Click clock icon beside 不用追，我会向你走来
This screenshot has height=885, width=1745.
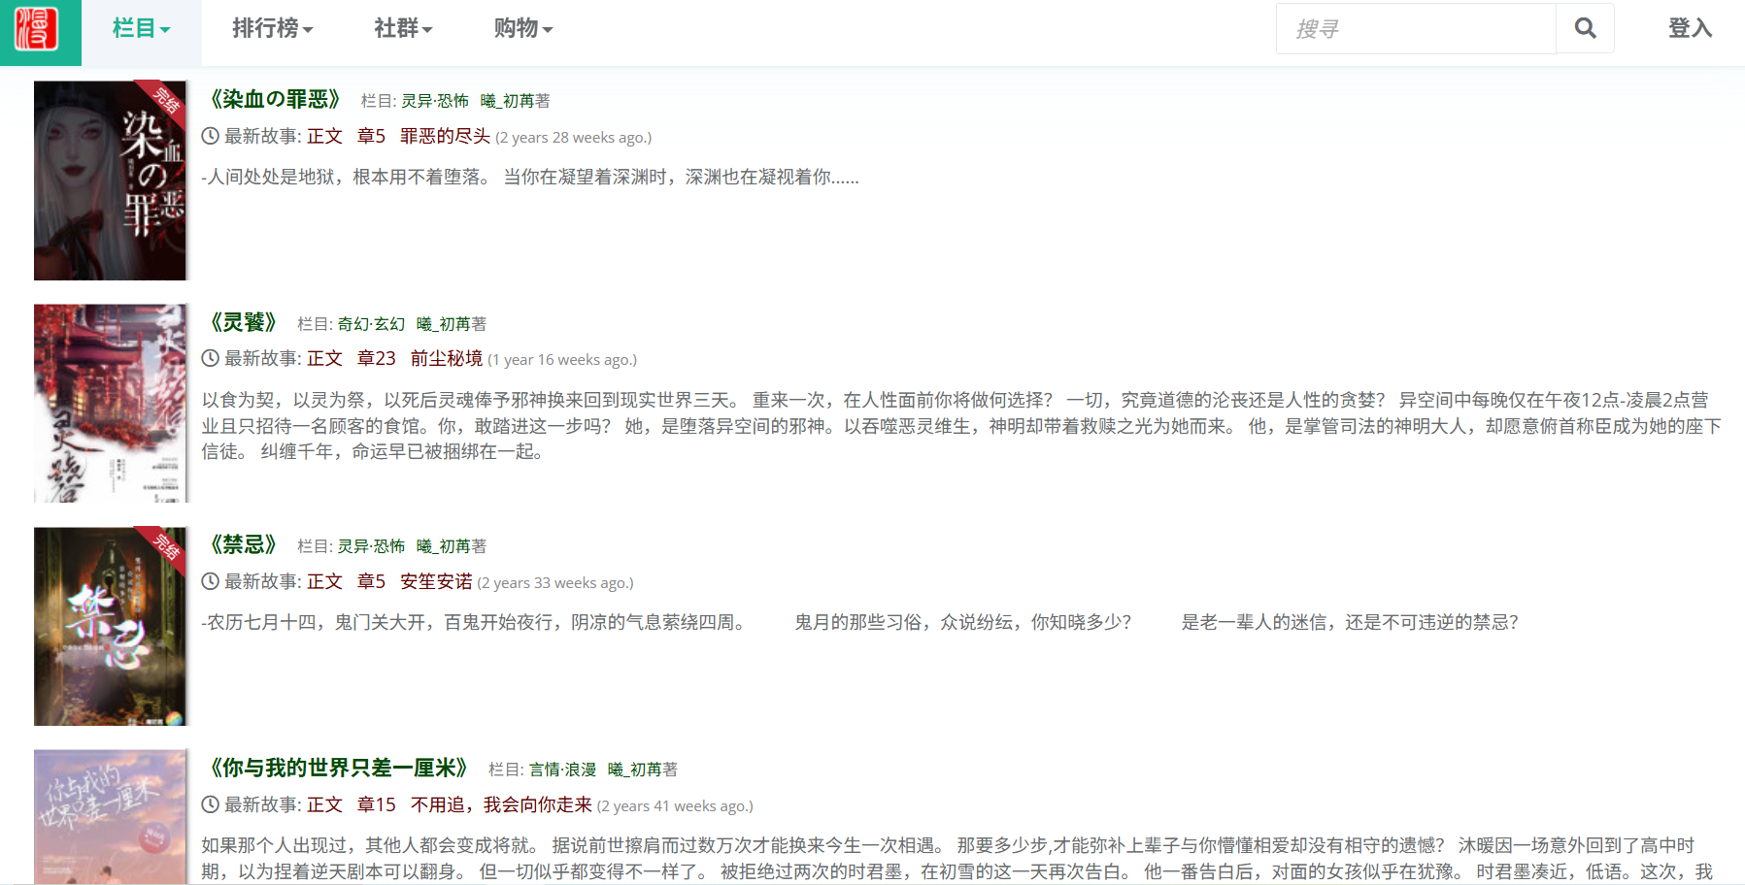pos(210,804)
